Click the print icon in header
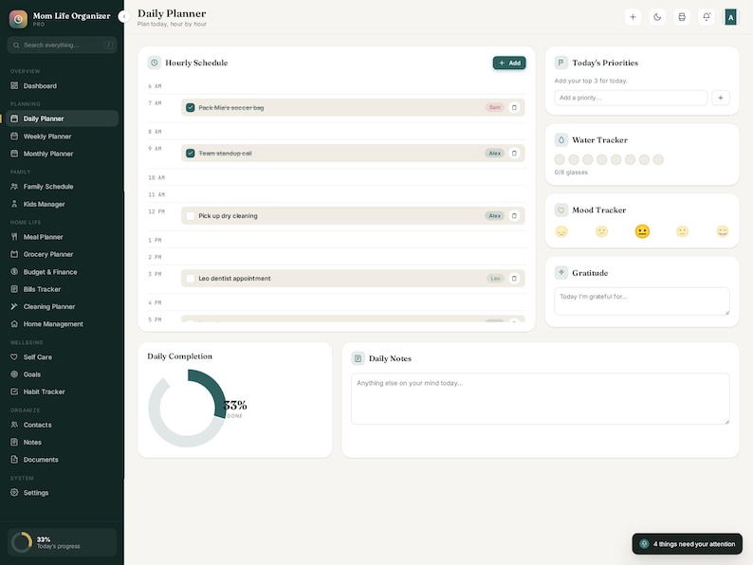Screen dimensions: 753x565 point(682,17)
